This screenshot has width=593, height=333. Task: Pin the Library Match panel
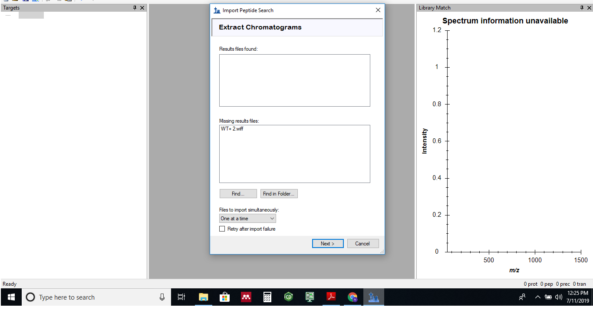coord(582,8)
